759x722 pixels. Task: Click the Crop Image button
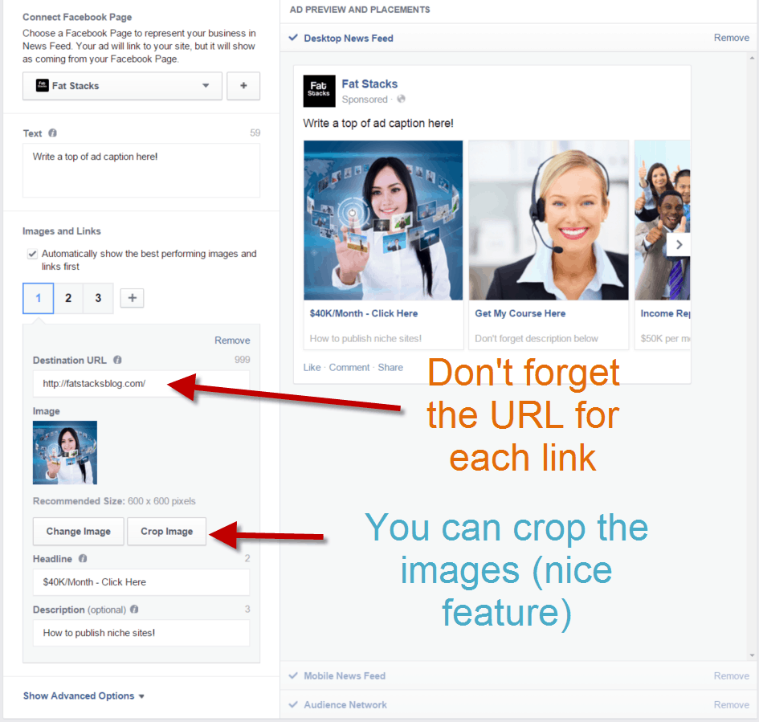tap(167, 532)
